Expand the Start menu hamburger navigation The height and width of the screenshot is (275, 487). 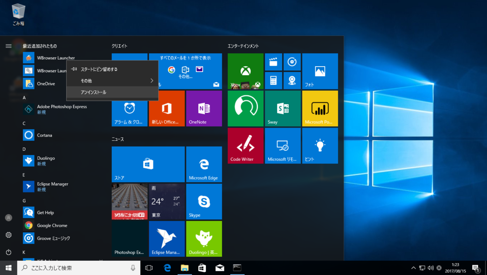tap(9, 46)
